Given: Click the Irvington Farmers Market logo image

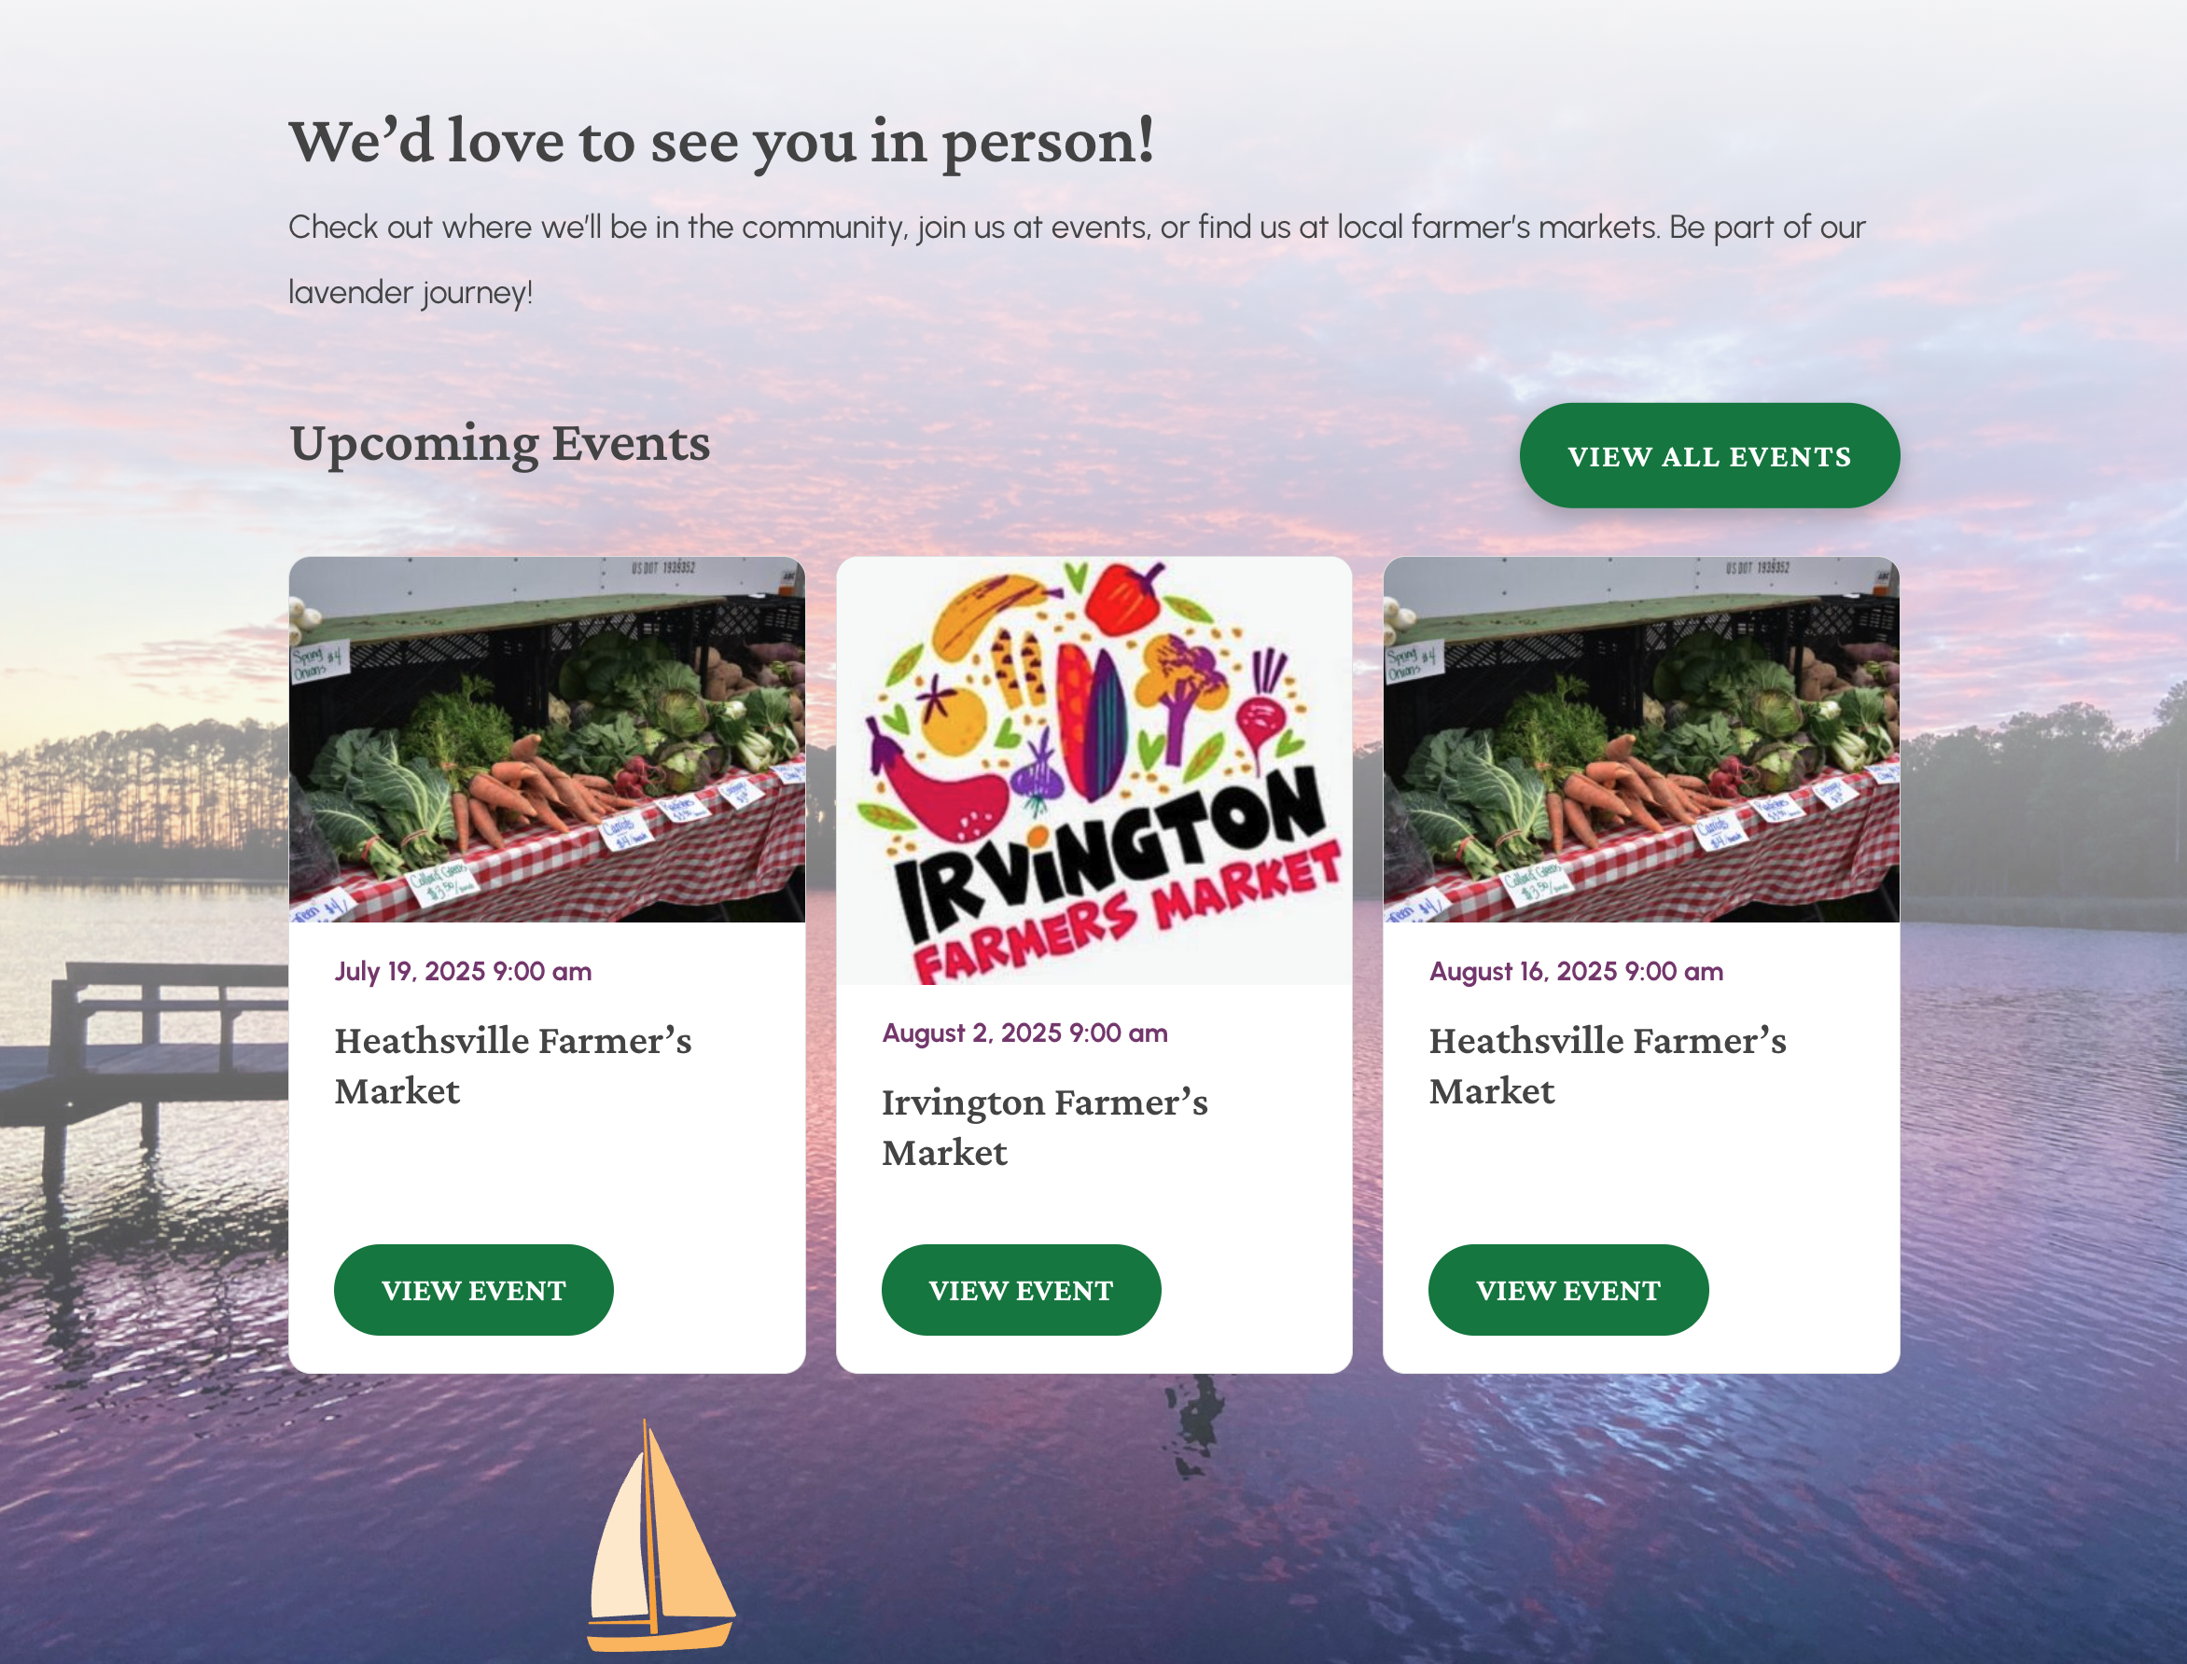Looking at the screenshot, I should 1093,770.
